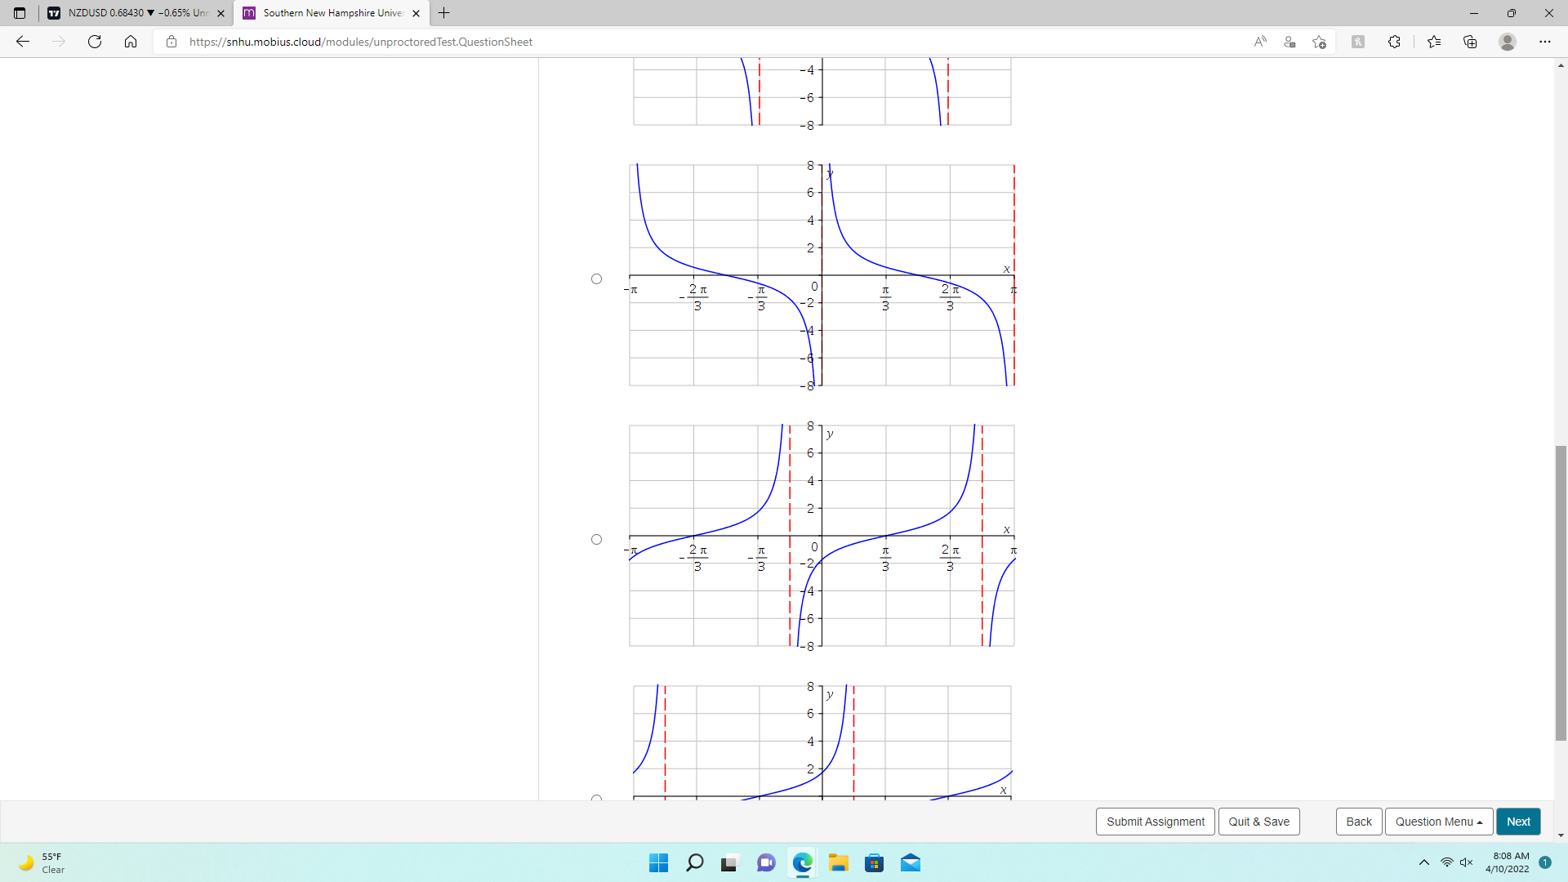Click the page vertical scrollbar thumb
The image size is (1568, 882).
1561,592
